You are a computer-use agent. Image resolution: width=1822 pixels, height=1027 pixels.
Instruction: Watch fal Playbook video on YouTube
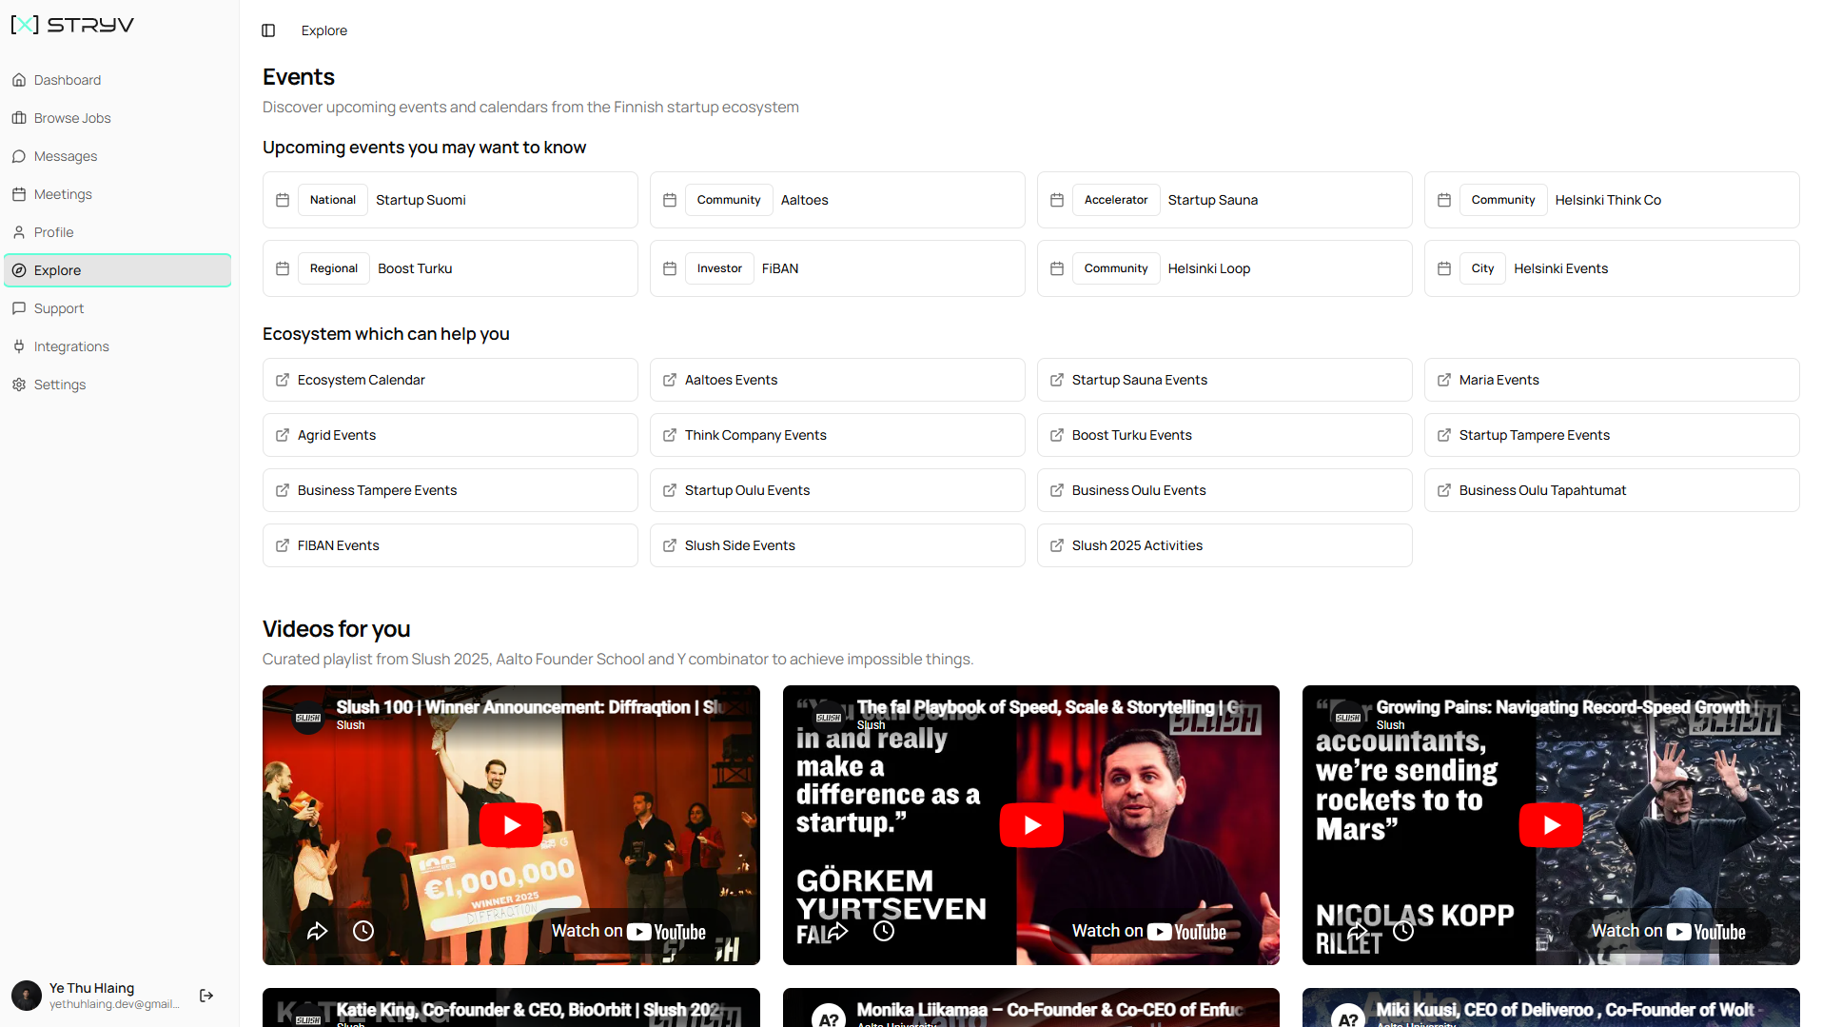[x=1149, y=932]
